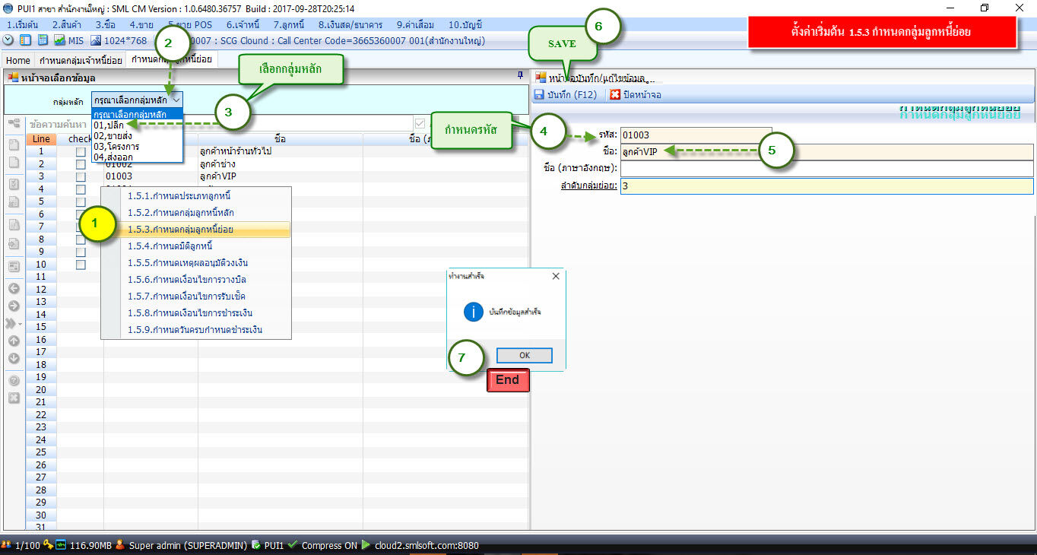This screenshot has width=1037, height=555.
Task: Open the 2.สินค้า menu
Action: coord(67,24)
